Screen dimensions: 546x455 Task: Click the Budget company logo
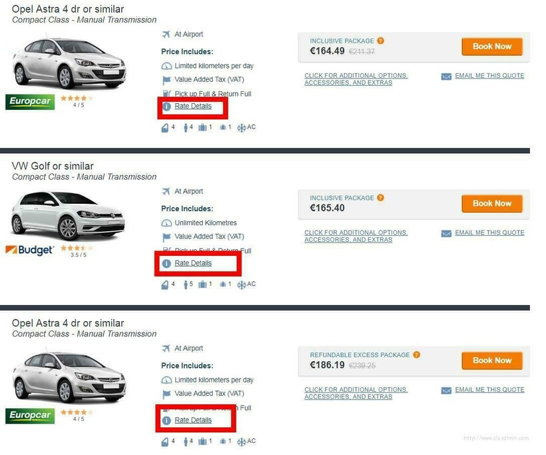pyautogui.click(x=30, y=250)
